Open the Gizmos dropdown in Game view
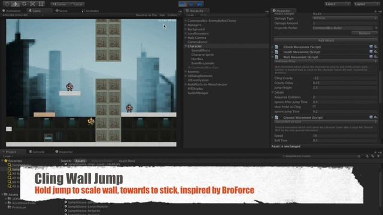The image size is (383, 215). click(x=173, y=15)
